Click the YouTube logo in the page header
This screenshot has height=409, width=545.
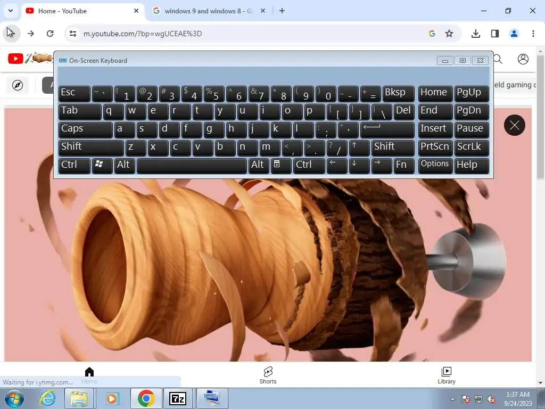pyautogui.click(x=15, y=59)
